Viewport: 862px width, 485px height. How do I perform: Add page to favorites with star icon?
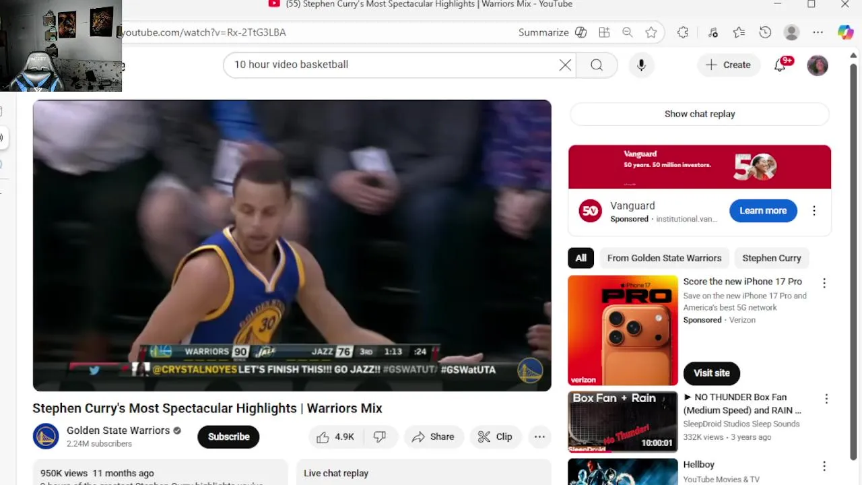tap(651, 32)
